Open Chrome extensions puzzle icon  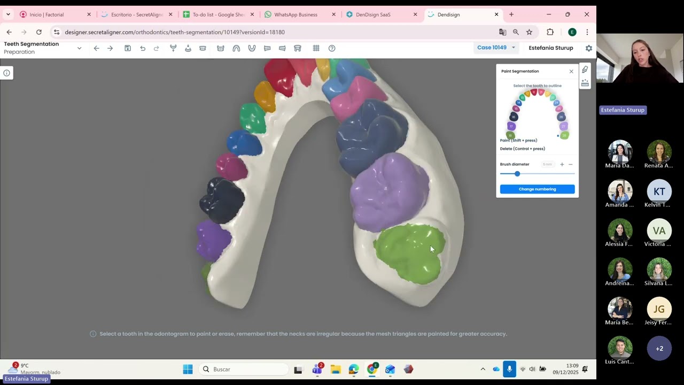coord(550,32)
